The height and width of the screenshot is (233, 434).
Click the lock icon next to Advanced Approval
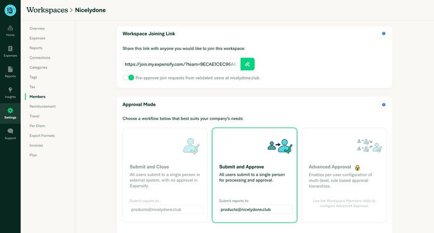[357, 168]
